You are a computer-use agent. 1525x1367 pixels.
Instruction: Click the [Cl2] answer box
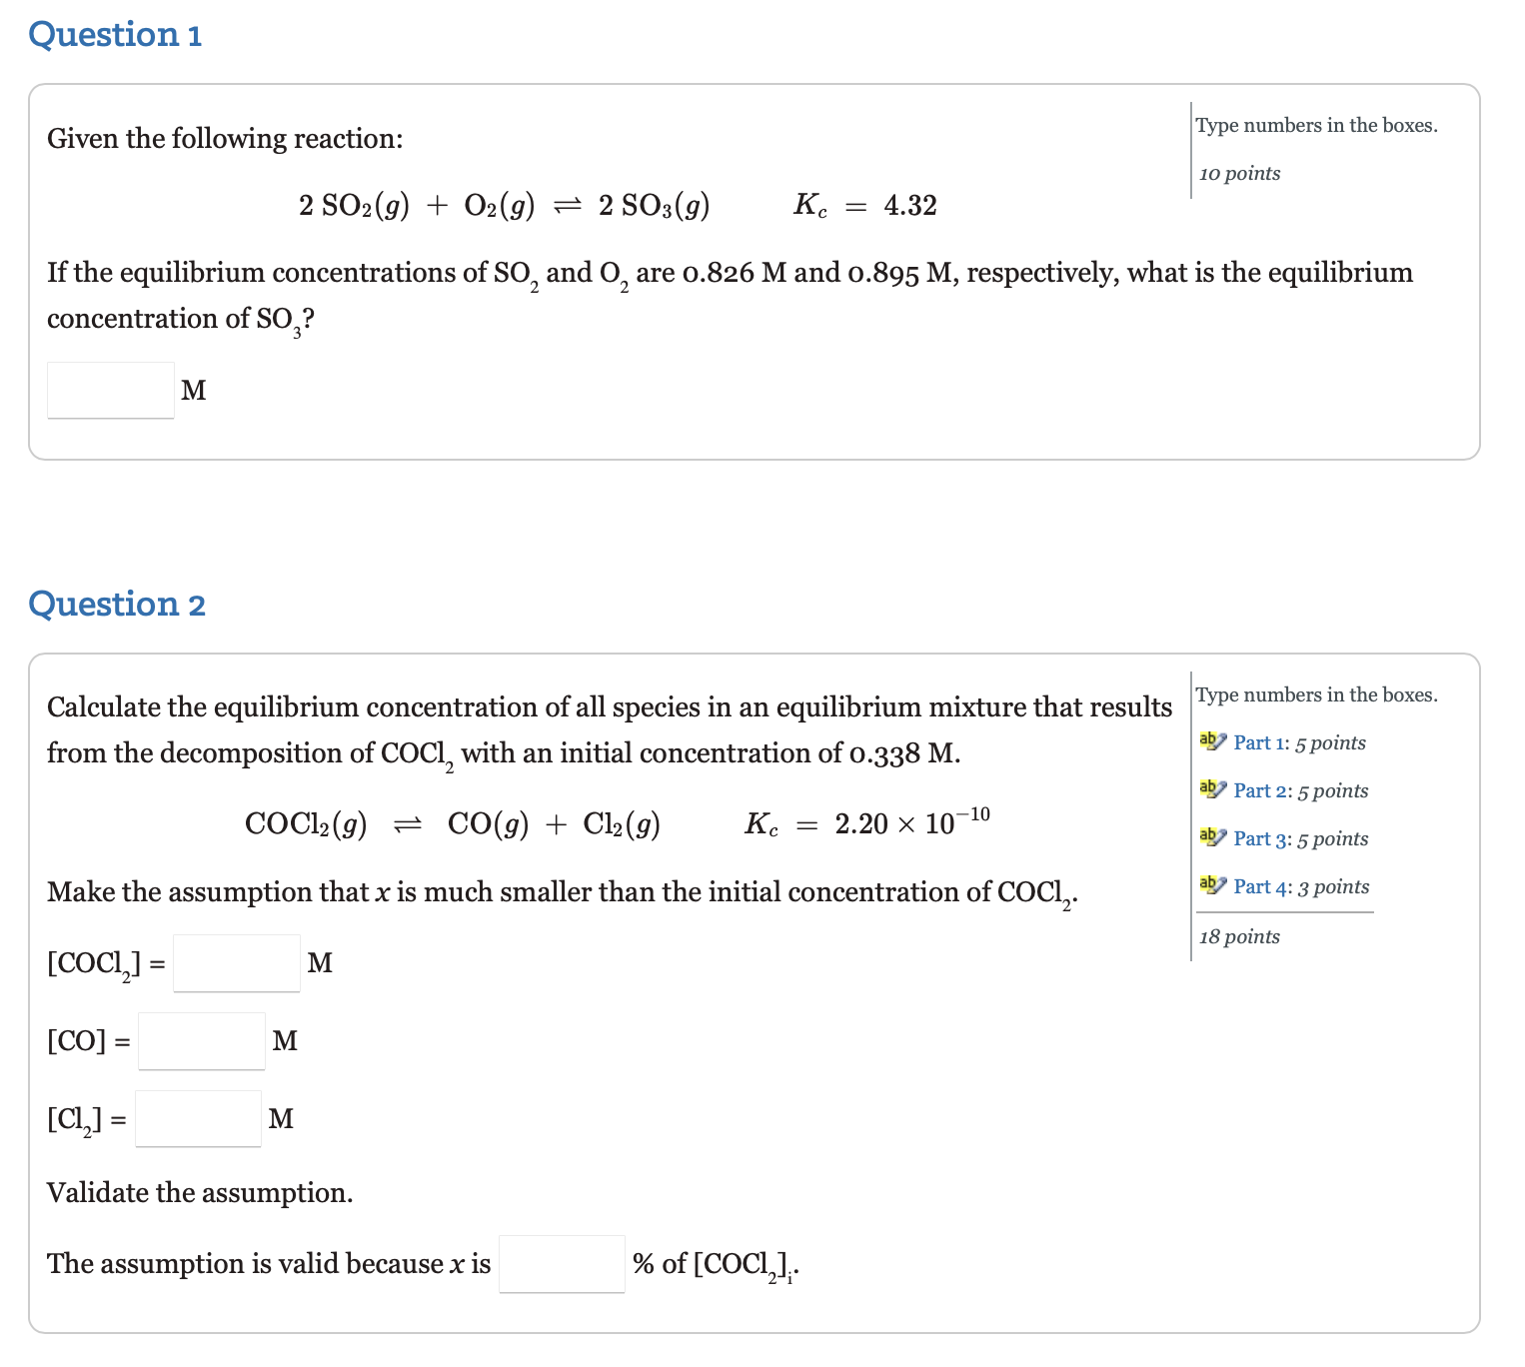(197, 1117)
